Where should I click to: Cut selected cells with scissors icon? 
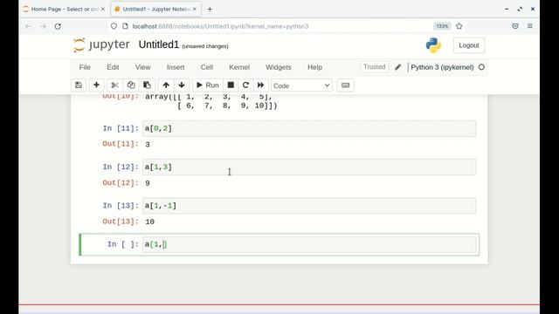click(x=114, y=85)
